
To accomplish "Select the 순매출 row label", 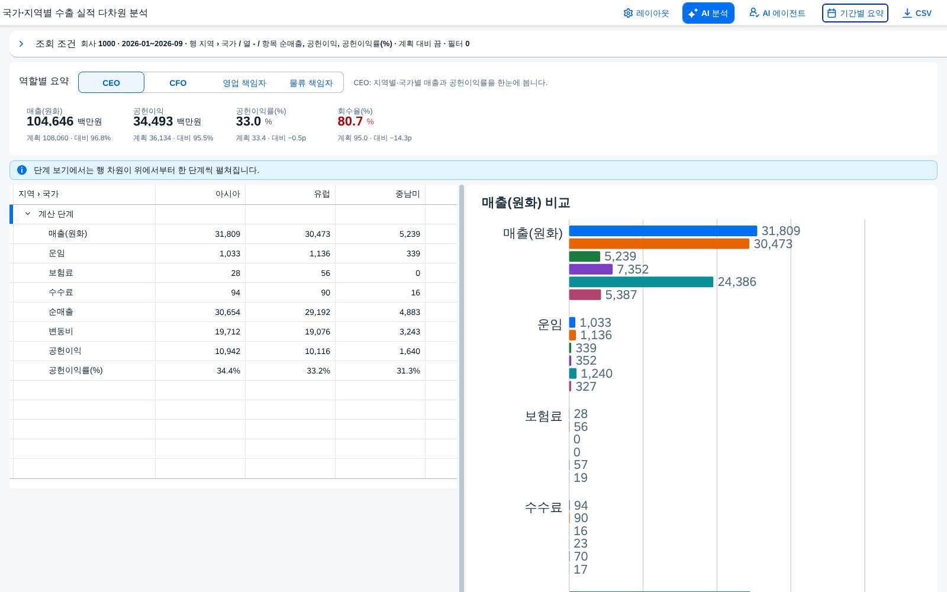I will 61,312.
